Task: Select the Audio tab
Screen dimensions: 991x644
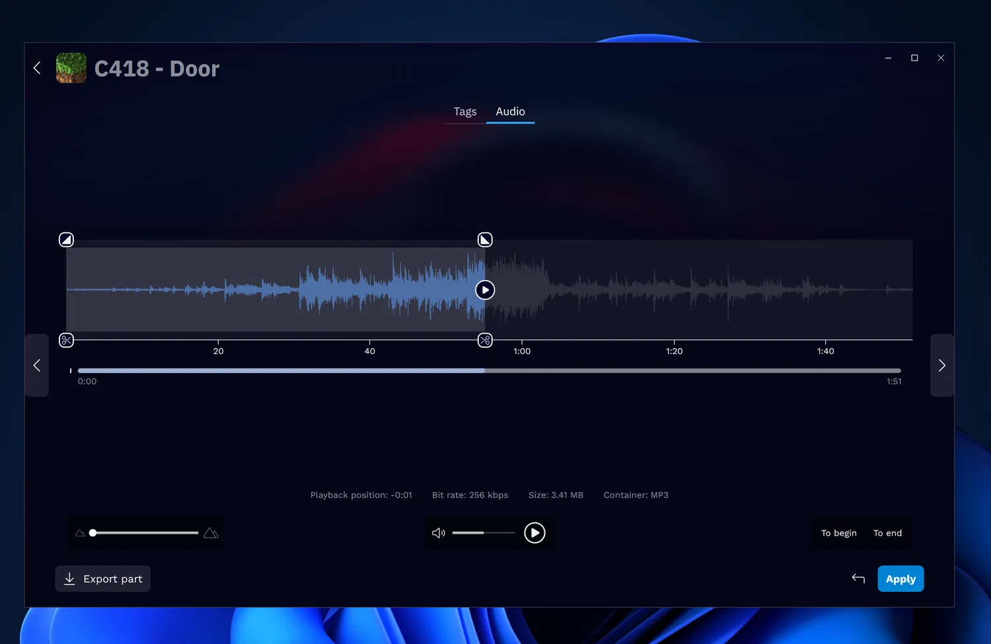Action: (x=511, y=112)
